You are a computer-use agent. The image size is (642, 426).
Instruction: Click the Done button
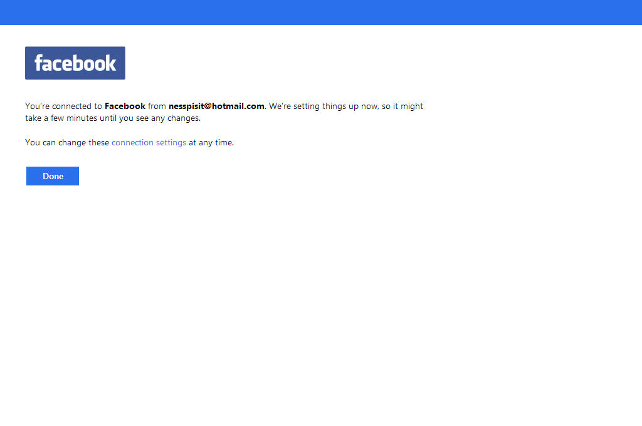point(53,176)
